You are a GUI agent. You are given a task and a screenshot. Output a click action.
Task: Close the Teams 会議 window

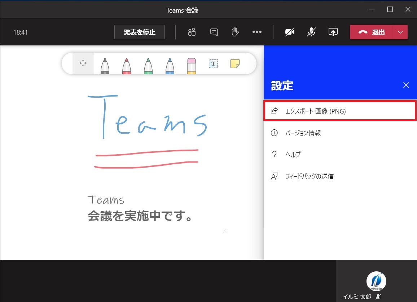[x=408, y=10]
